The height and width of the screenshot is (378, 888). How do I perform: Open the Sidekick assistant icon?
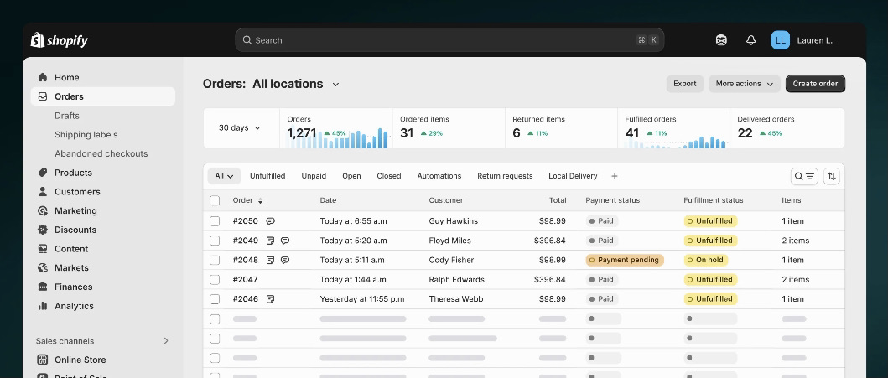[x=721, y=40]
